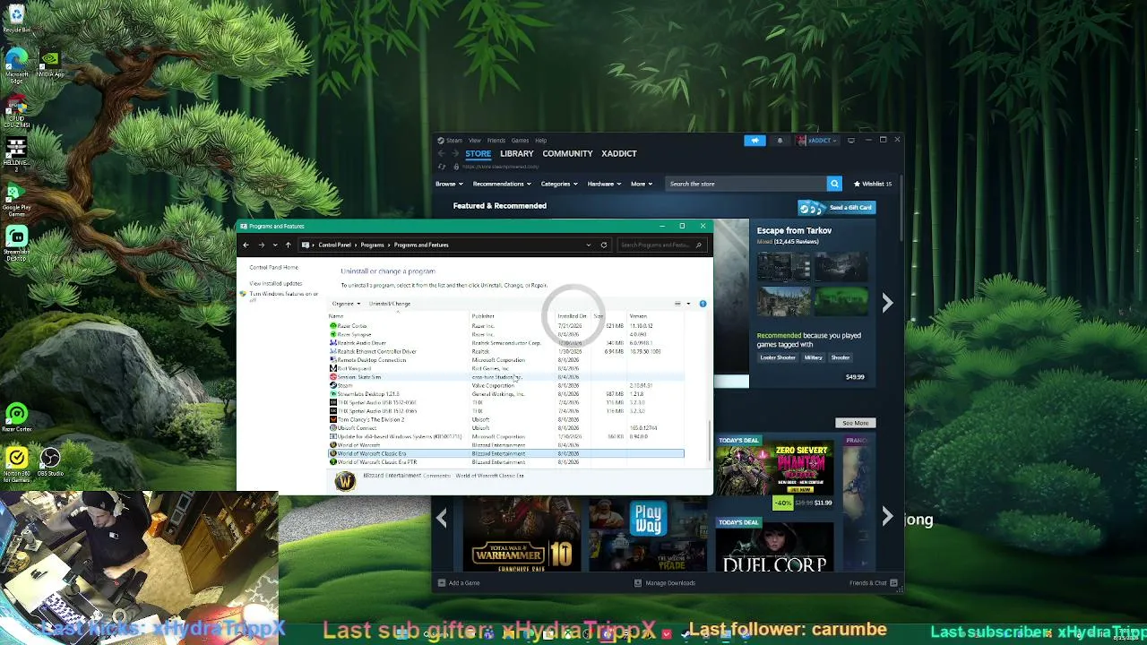Launch OBS Studio from the desktop
Image resolution: width=1147 pixels, height=645 pixels.
pos(50,462)
